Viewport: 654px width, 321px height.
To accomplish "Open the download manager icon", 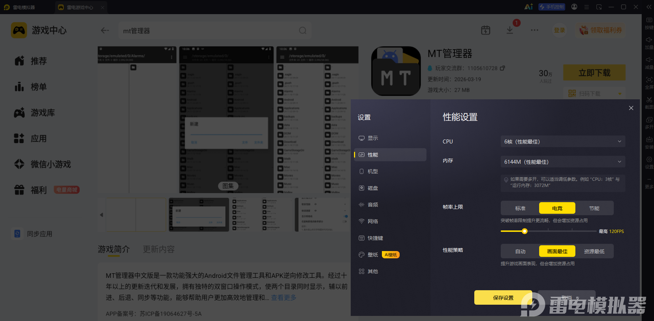I will [510, 30].
